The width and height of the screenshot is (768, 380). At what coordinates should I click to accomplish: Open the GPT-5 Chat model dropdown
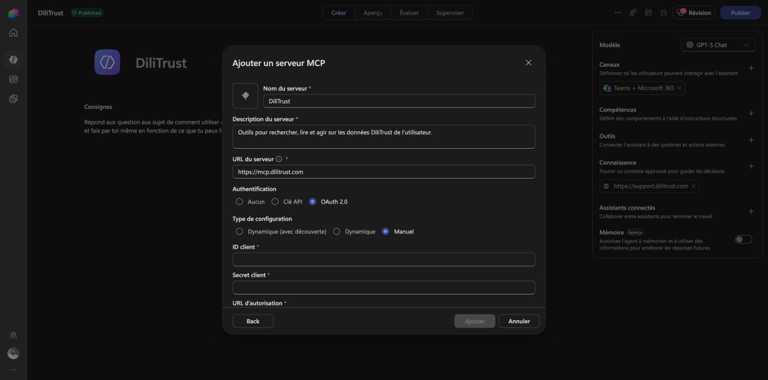[718, 45]
